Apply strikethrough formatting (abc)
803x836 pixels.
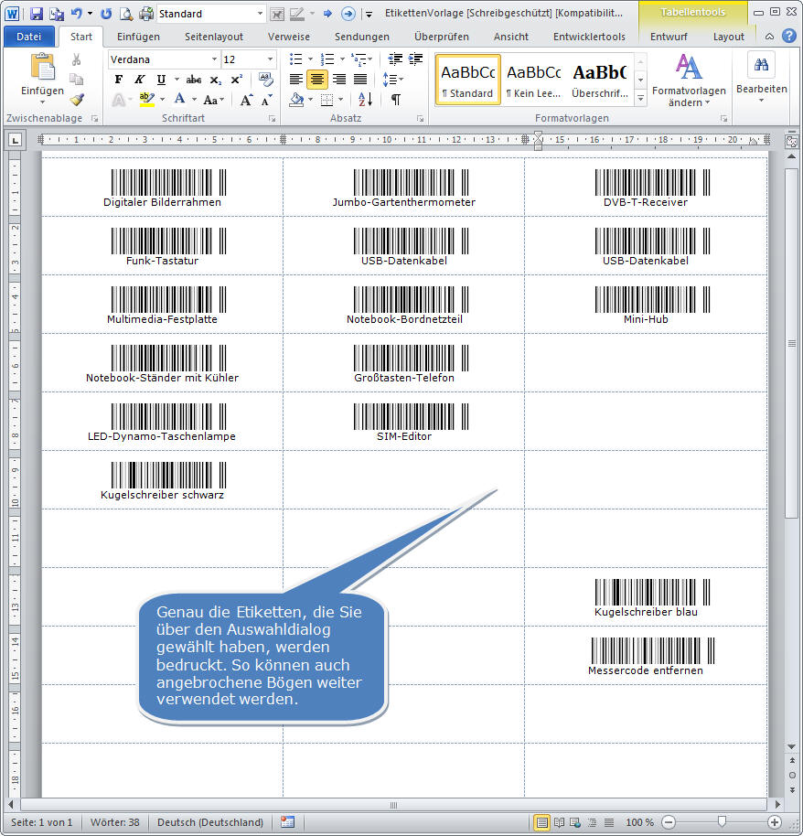coord(194,80)
